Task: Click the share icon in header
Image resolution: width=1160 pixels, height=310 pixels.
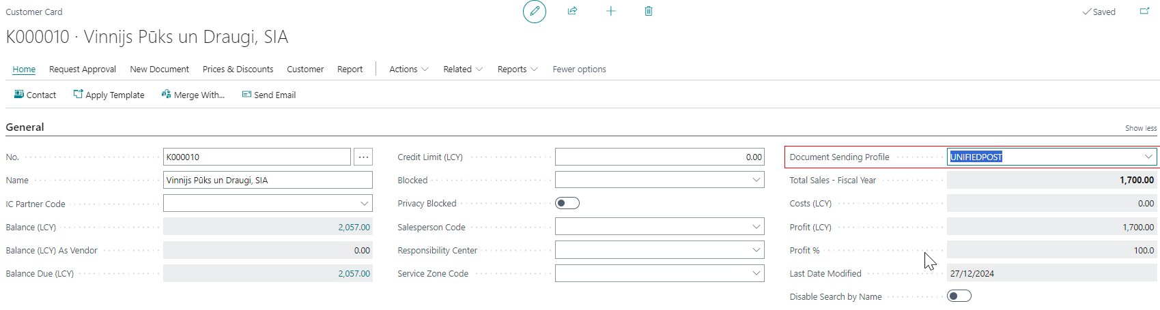Action: pyautogui.click(x=572, y=11)
